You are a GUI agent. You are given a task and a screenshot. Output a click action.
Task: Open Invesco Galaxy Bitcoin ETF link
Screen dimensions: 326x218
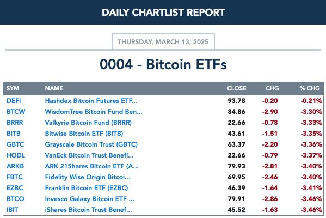pos(90,199)
